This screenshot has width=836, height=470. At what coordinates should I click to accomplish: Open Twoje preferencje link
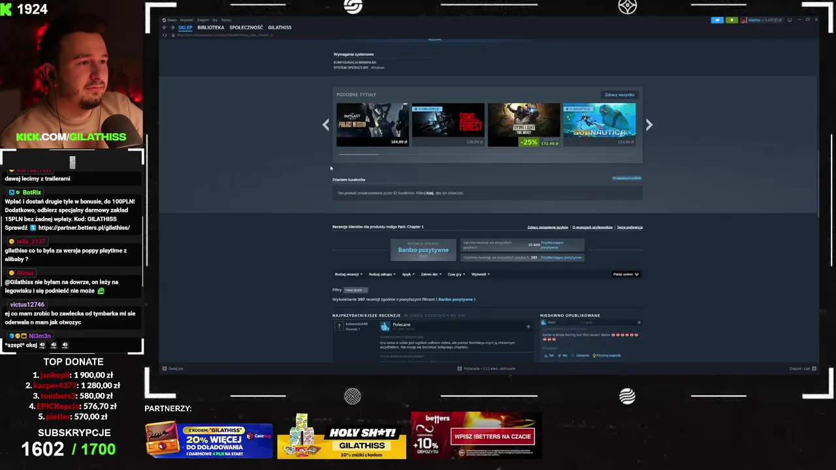(x=630, y=227)
